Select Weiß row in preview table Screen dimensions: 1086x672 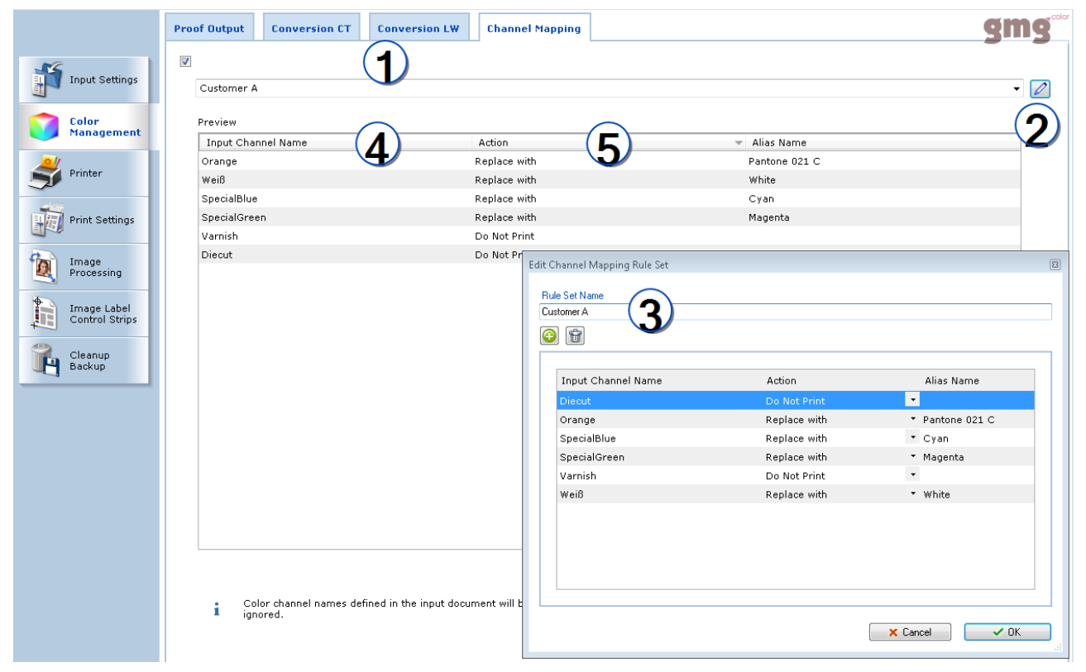[610, 179]
